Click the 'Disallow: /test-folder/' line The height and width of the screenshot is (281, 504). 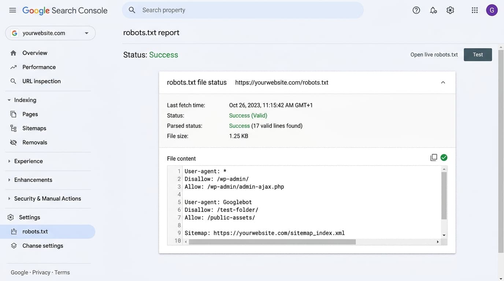[x=221, y=210]
